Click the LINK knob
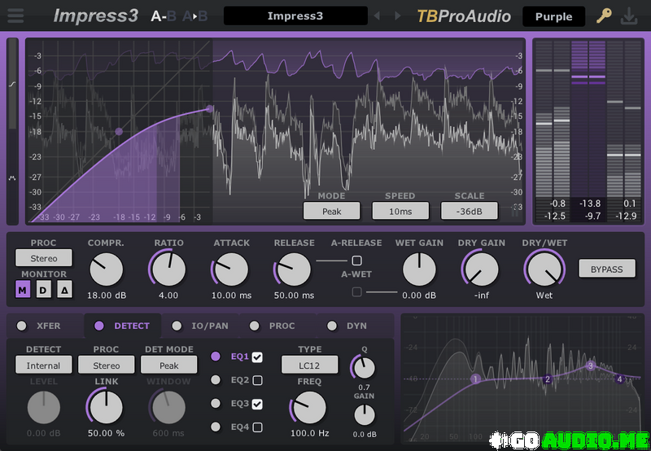Screen dimensions: 651x451 click(x=106, y=407)
